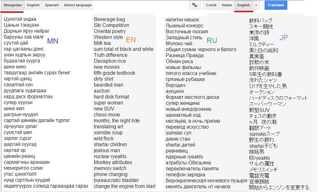324x192 pixels.
Task: Select Italian as target language
Action: (x=227, y=5)
